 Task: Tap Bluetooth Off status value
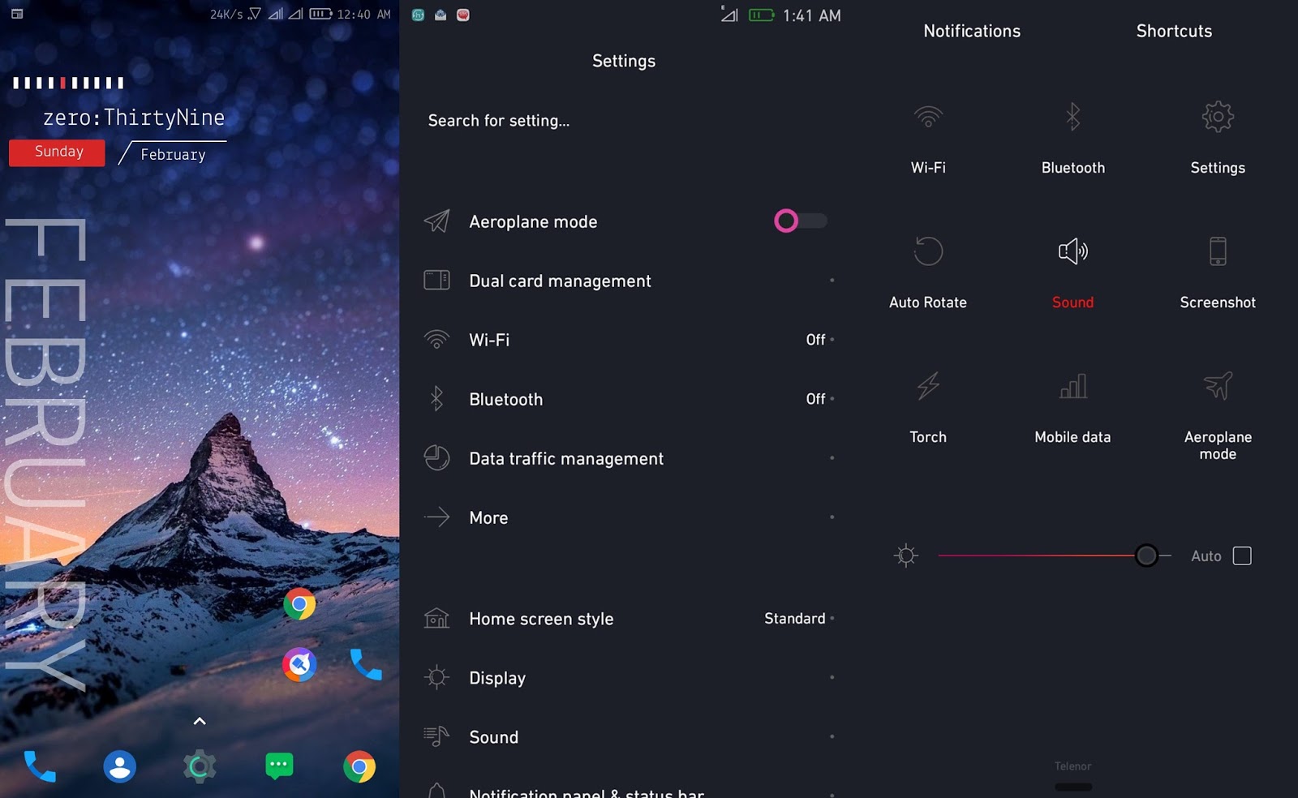(815, 399)
